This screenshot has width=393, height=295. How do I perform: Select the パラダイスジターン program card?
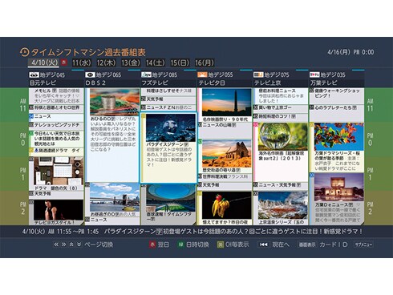[x=168, y=147]
